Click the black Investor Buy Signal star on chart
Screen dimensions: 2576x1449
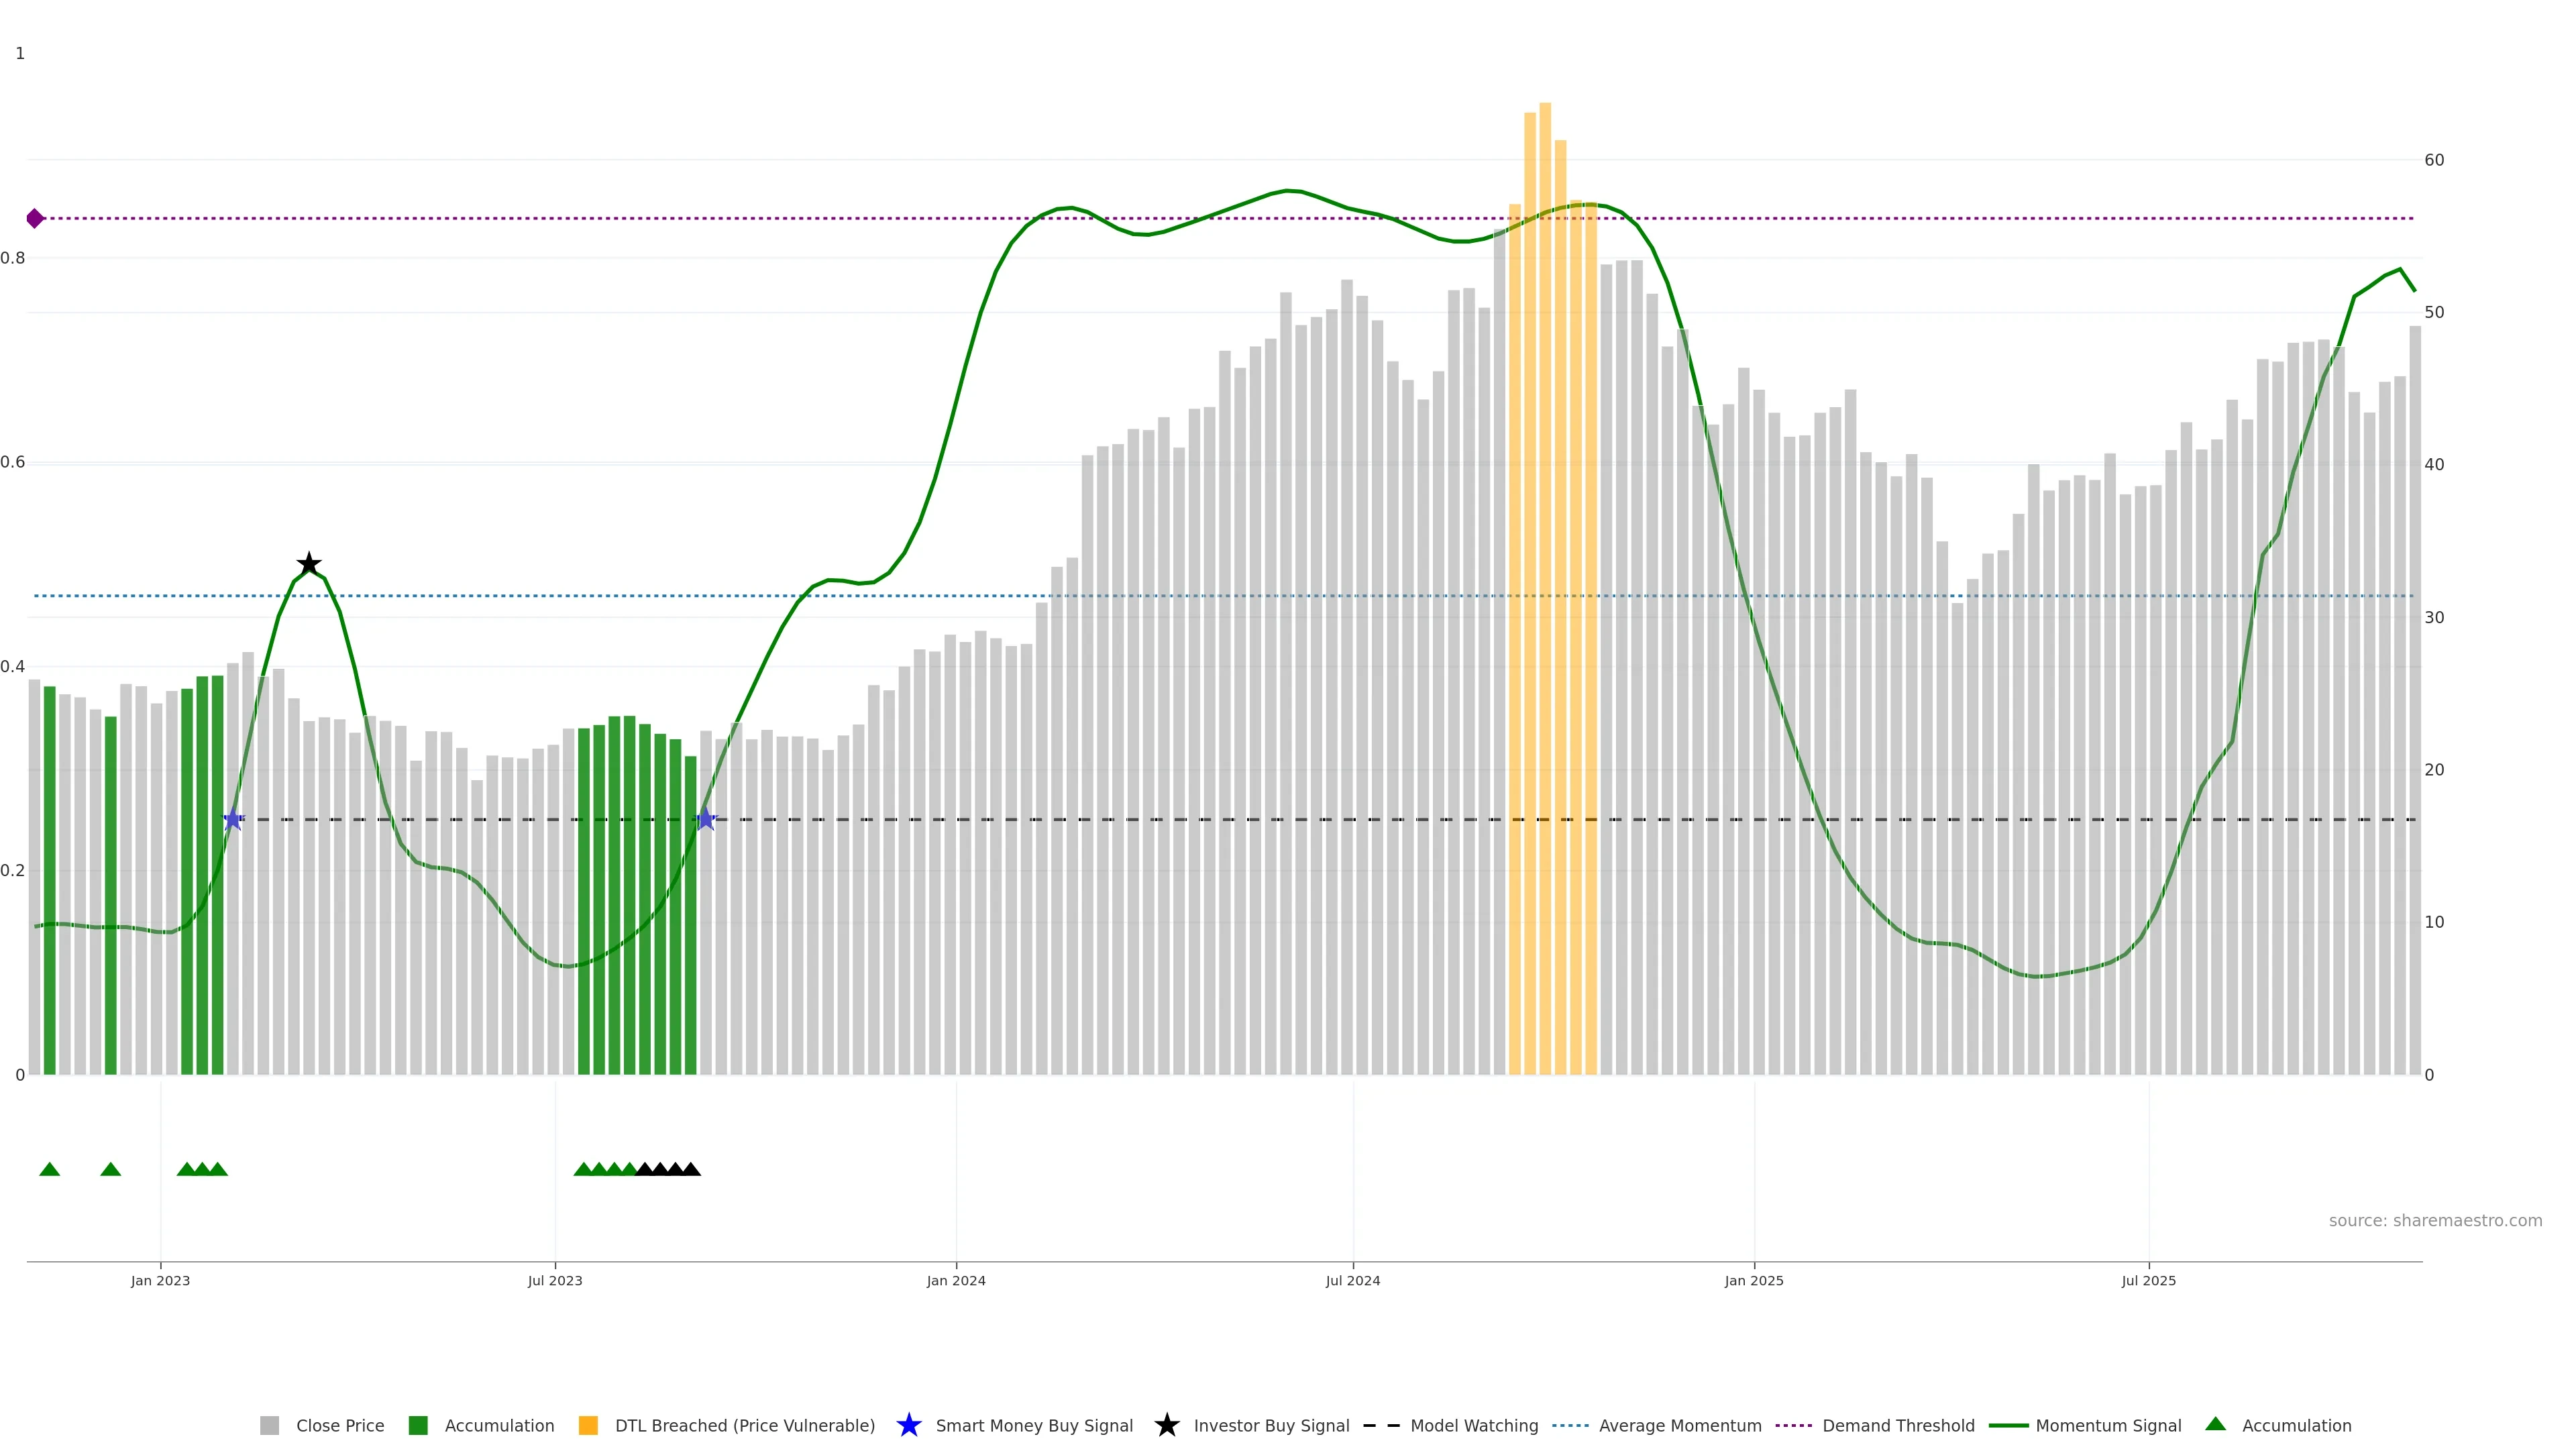(x=309, y=564)
